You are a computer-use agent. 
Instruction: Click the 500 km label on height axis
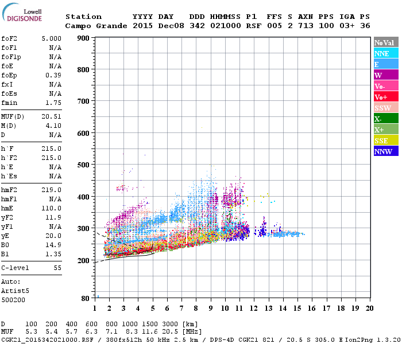point(83,165)
